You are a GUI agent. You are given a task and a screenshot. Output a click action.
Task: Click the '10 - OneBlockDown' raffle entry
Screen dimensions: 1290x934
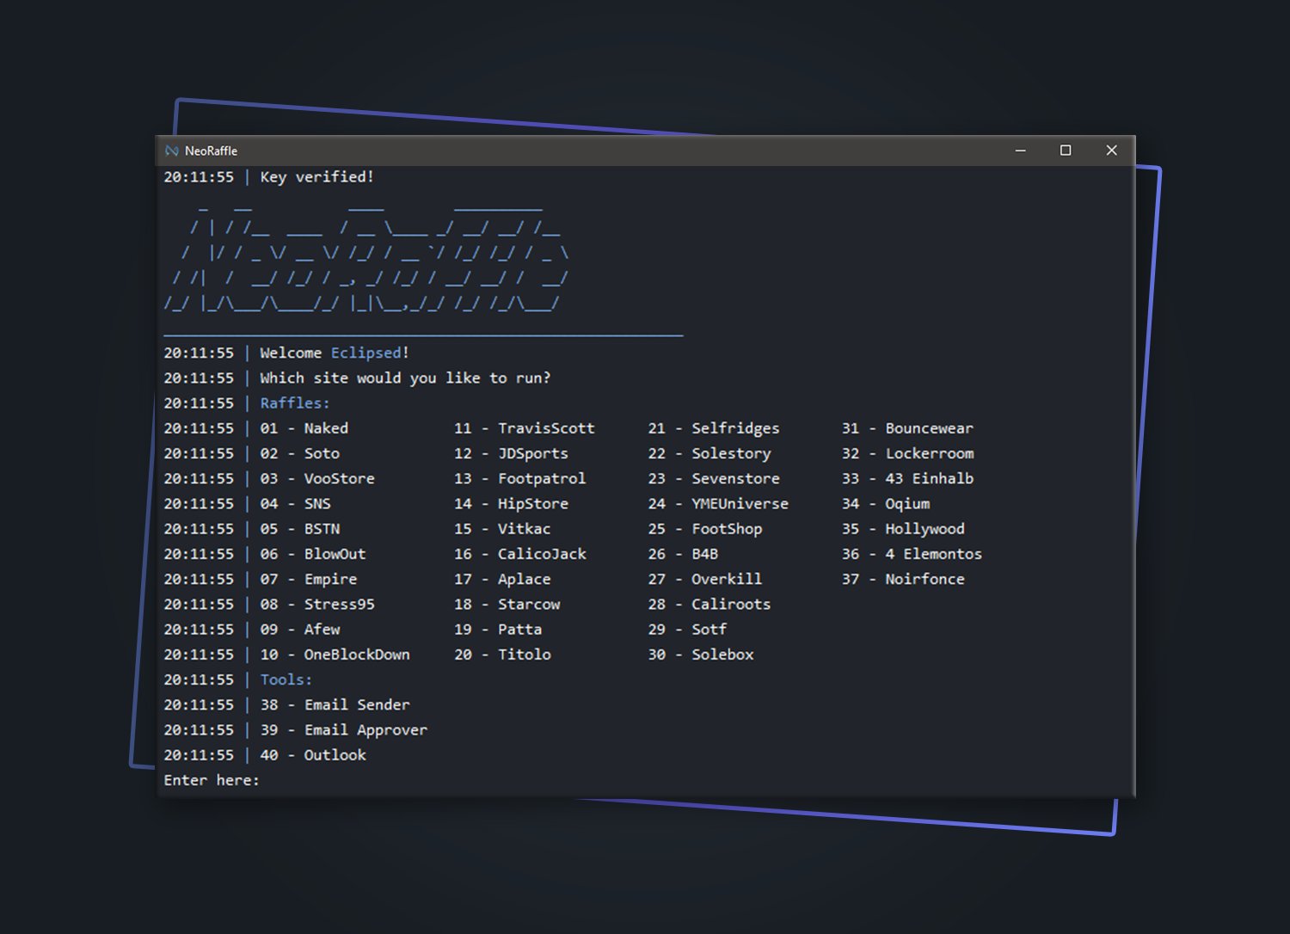335,654
